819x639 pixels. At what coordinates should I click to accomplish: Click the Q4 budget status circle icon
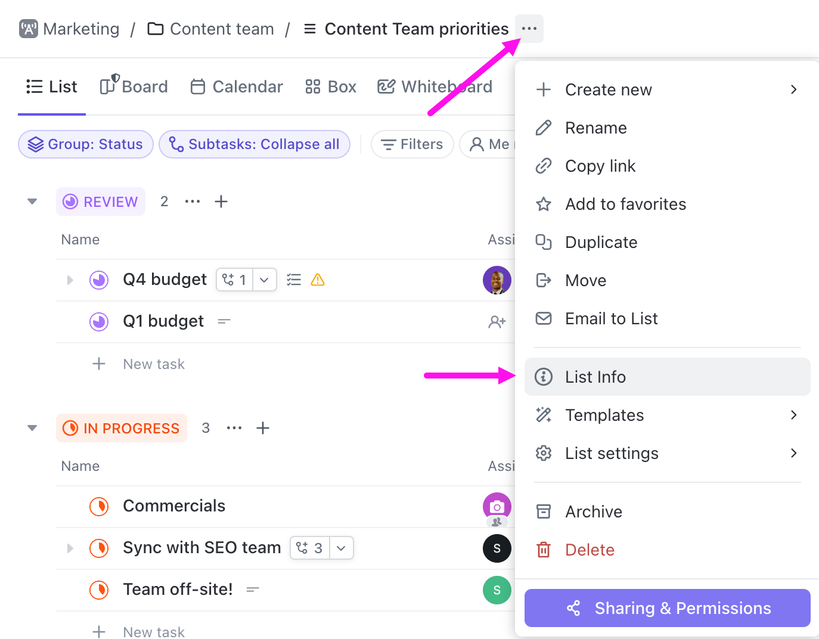(99, 280)
